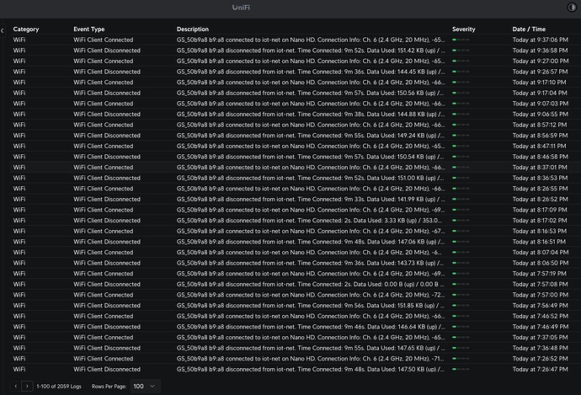The height and width of the screenshot is (395, 581).
Task: Toggle the dark/light theme icon
Action: click(x=572, y=7)
